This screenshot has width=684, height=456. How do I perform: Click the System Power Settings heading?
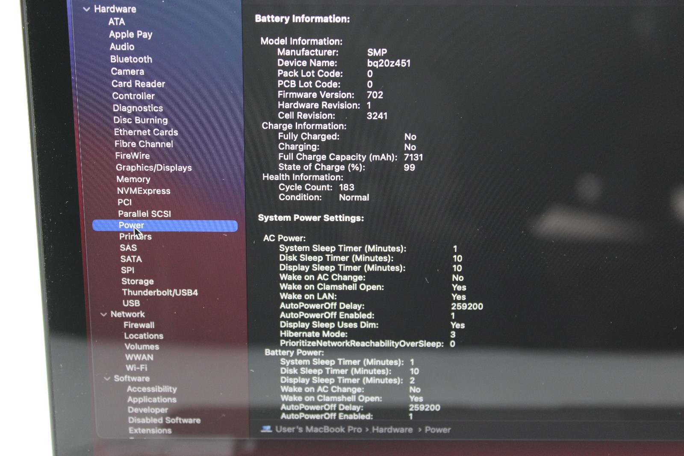(x=311, y=218)
